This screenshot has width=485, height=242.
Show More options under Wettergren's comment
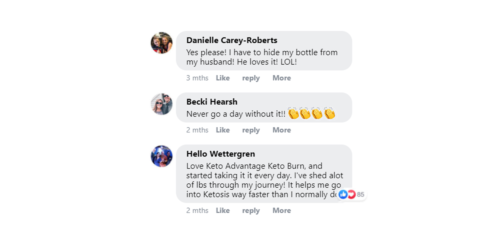281,211
